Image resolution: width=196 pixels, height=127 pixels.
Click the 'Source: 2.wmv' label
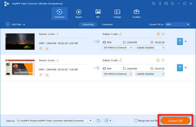47,60
